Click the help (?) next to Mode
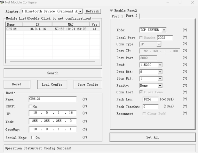Image resolution: width=198 pixels, height=153 pixels. coord(185,30)
